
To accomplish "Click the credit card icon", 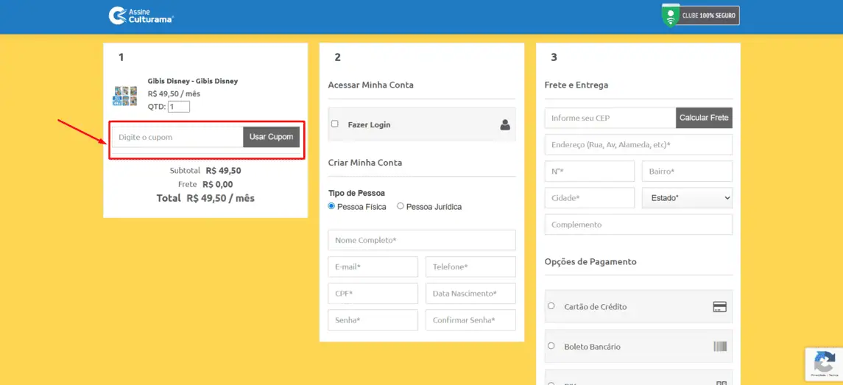I will [719, 306].
